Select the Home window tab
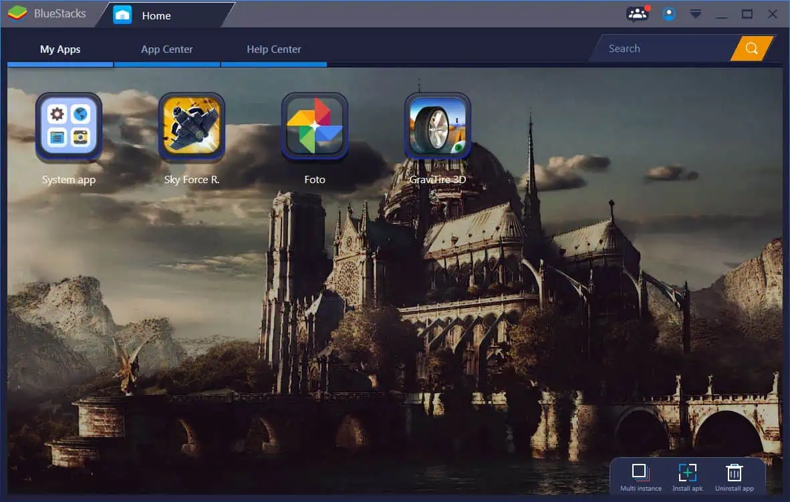The height and width of the screenshot is (502, 790). (164, 15)
